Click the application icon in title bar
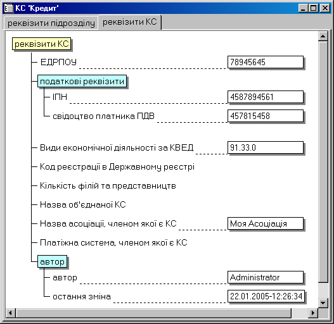Viewport: 334px width, 324px height. 9,8
